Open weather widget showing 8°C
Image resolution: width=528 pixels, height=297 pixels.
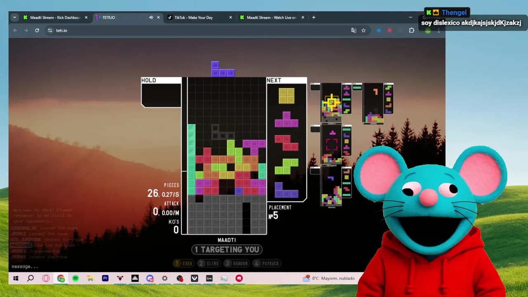point(329,278)
